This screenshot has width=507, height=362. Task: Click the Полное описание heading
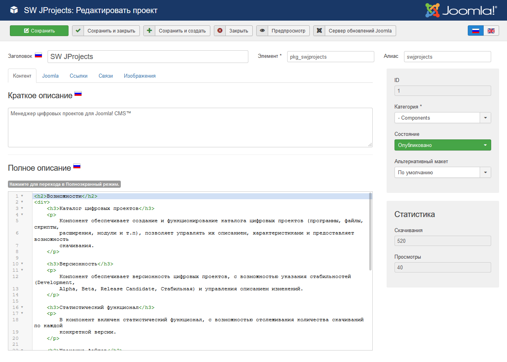click(x=39, y=168)
